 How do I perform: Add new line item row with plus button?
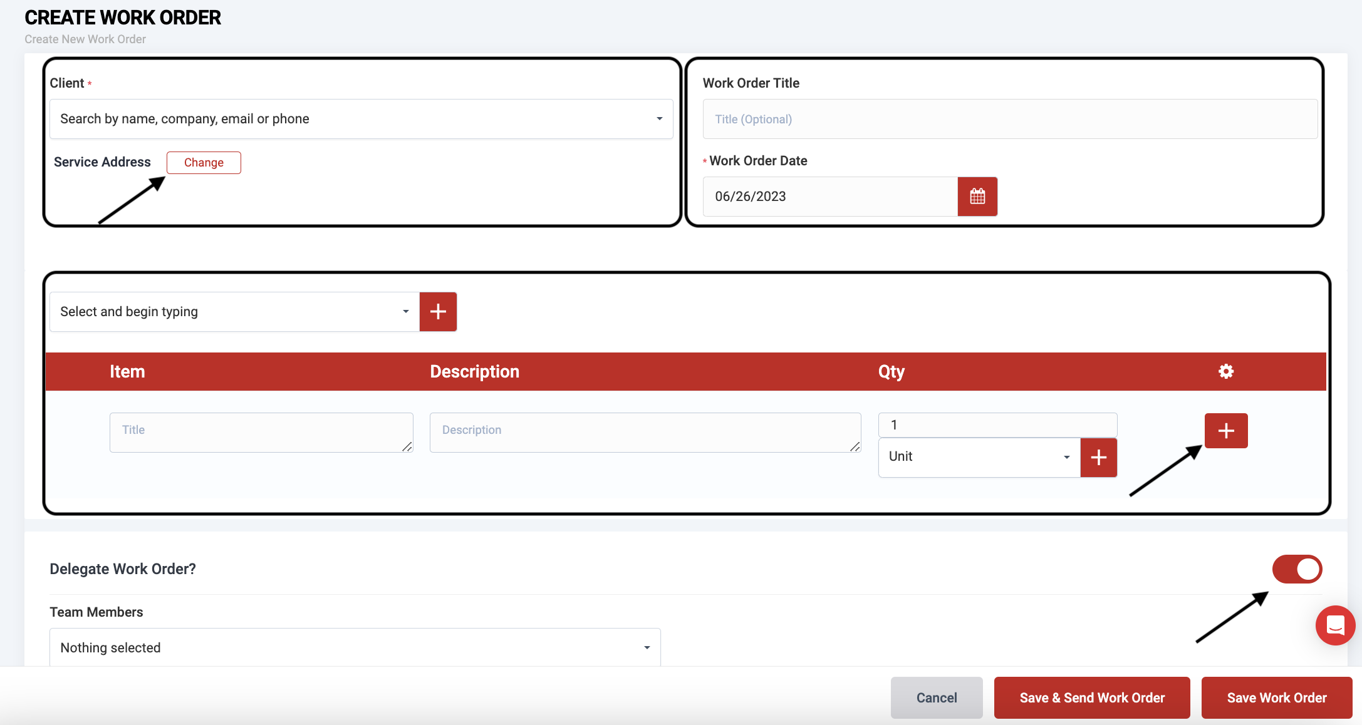pyautogui.click(x=1225, y=431)
